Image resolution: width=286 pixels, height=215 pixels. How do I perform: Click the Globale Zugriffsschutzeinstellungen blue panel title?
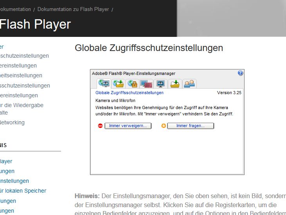click(x=130, y=93)
